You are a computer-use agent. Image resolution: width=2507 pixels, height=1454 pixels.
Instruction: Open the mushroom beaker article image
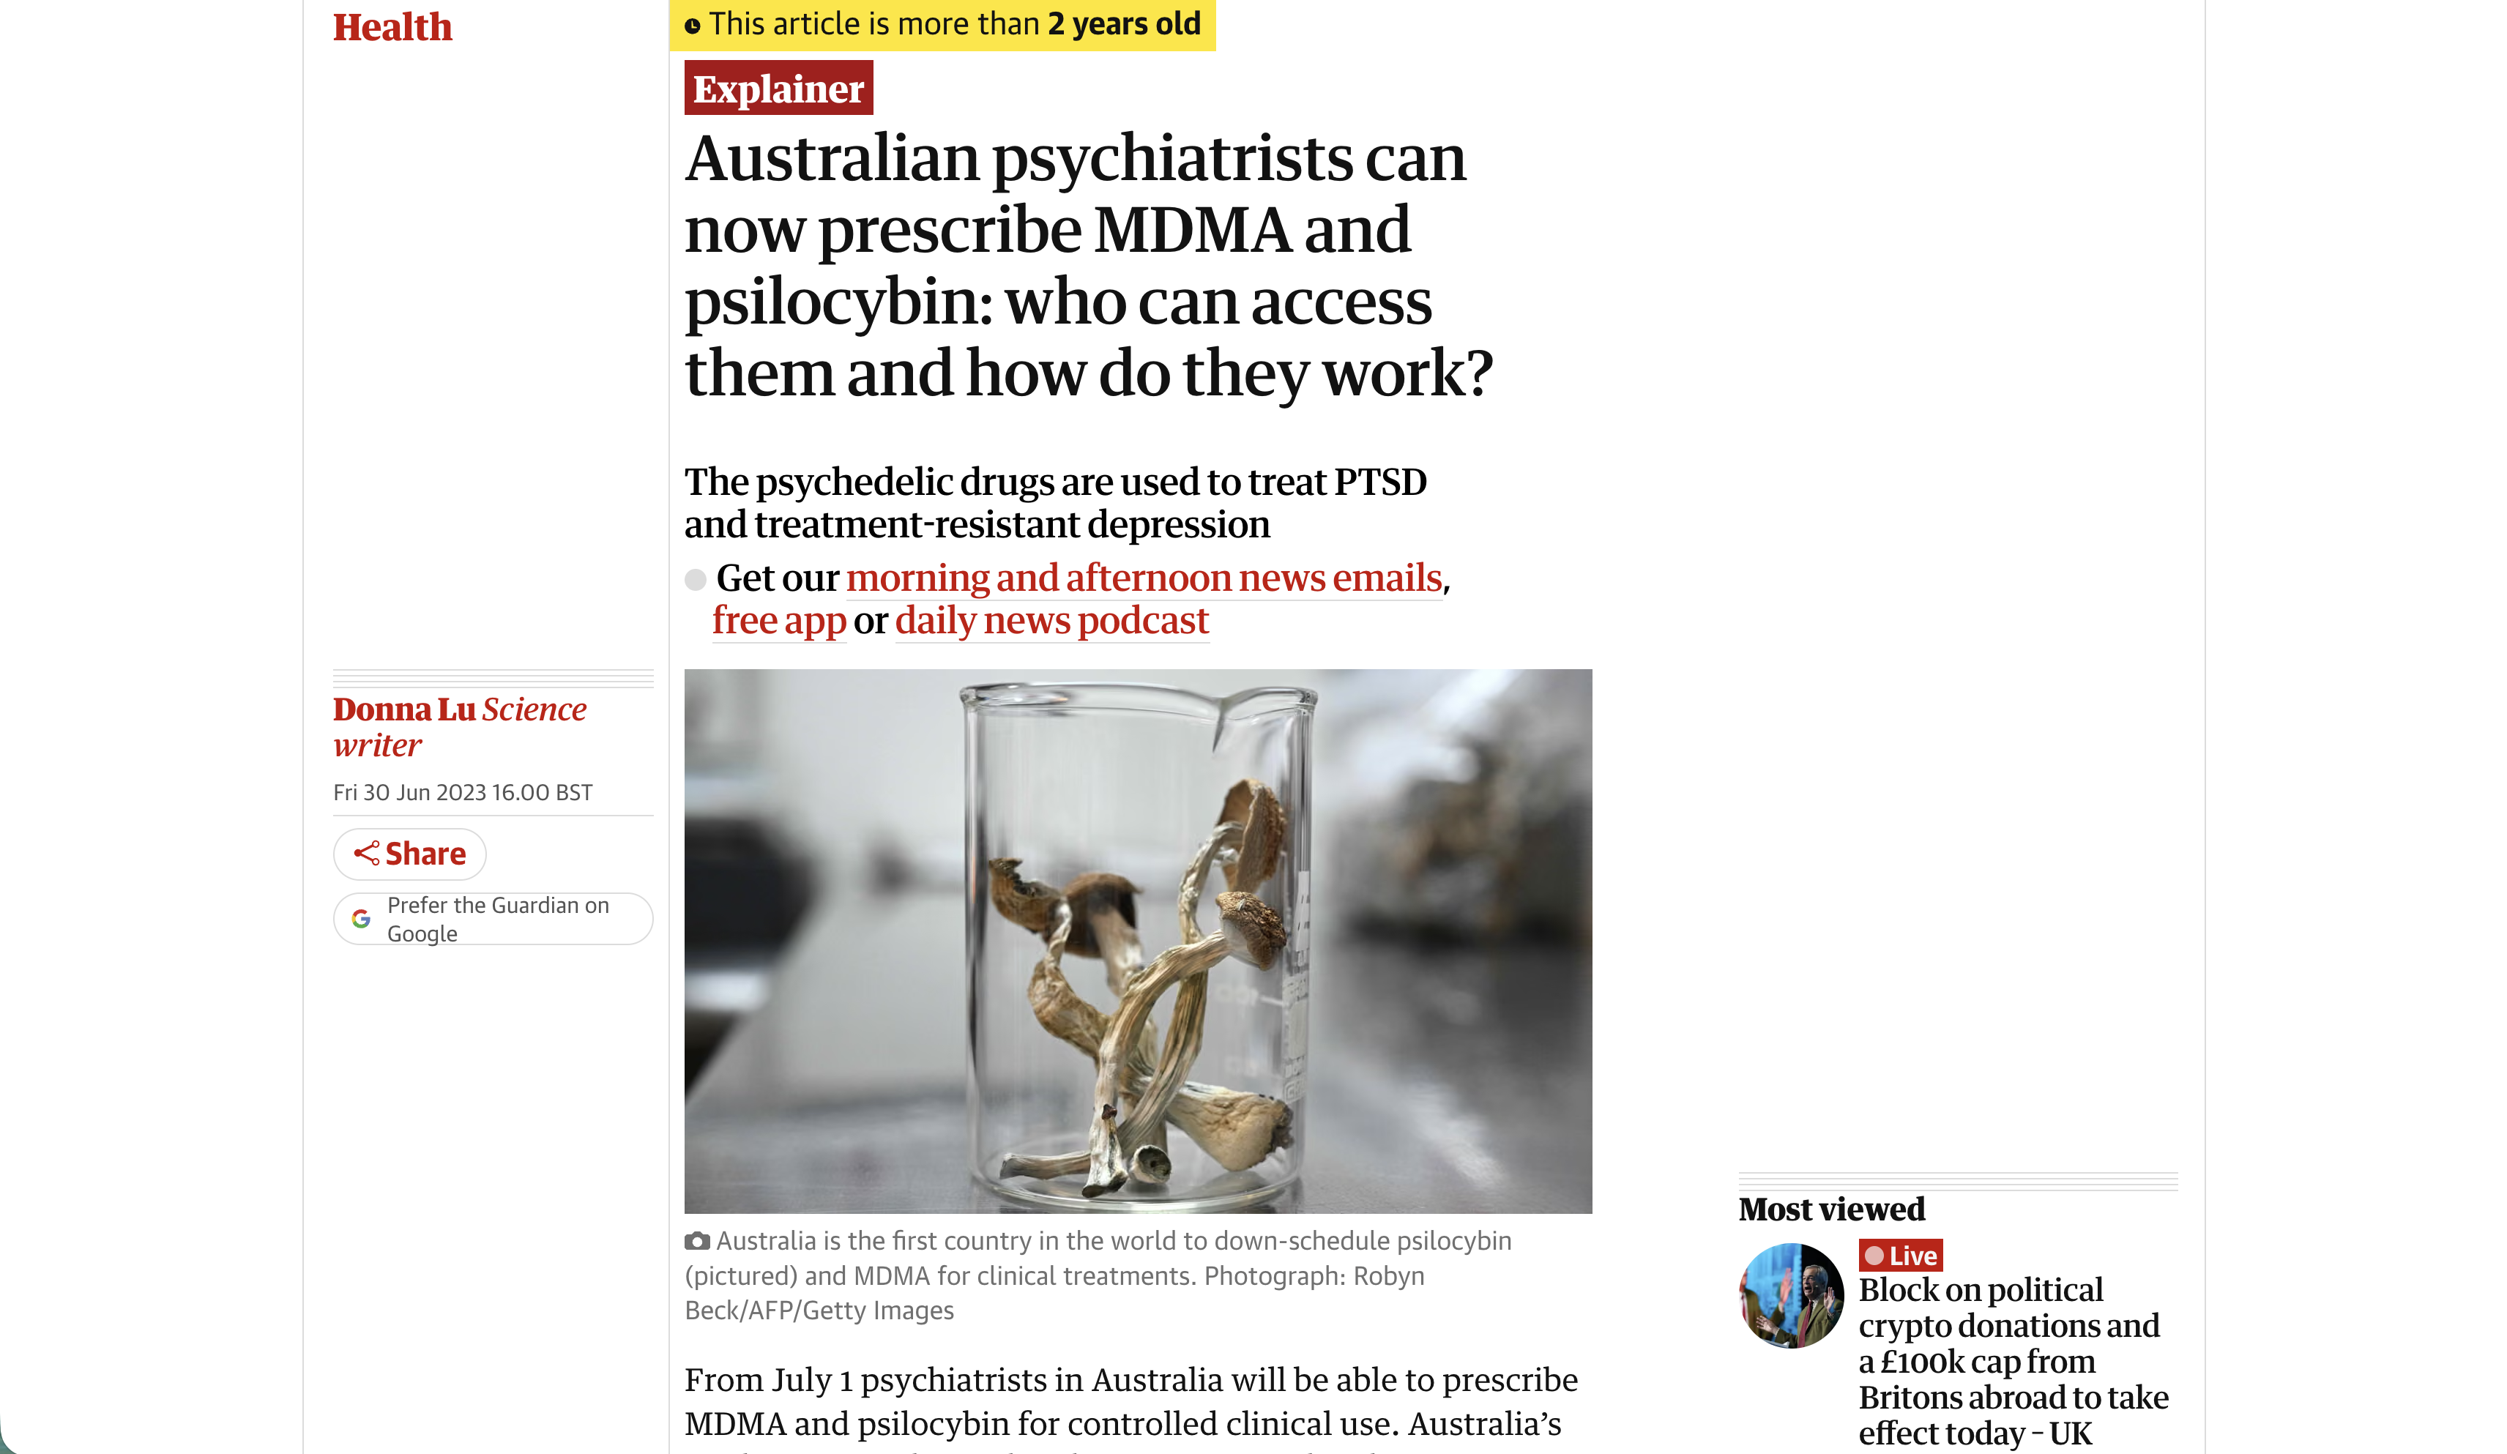pos(1138,941)
